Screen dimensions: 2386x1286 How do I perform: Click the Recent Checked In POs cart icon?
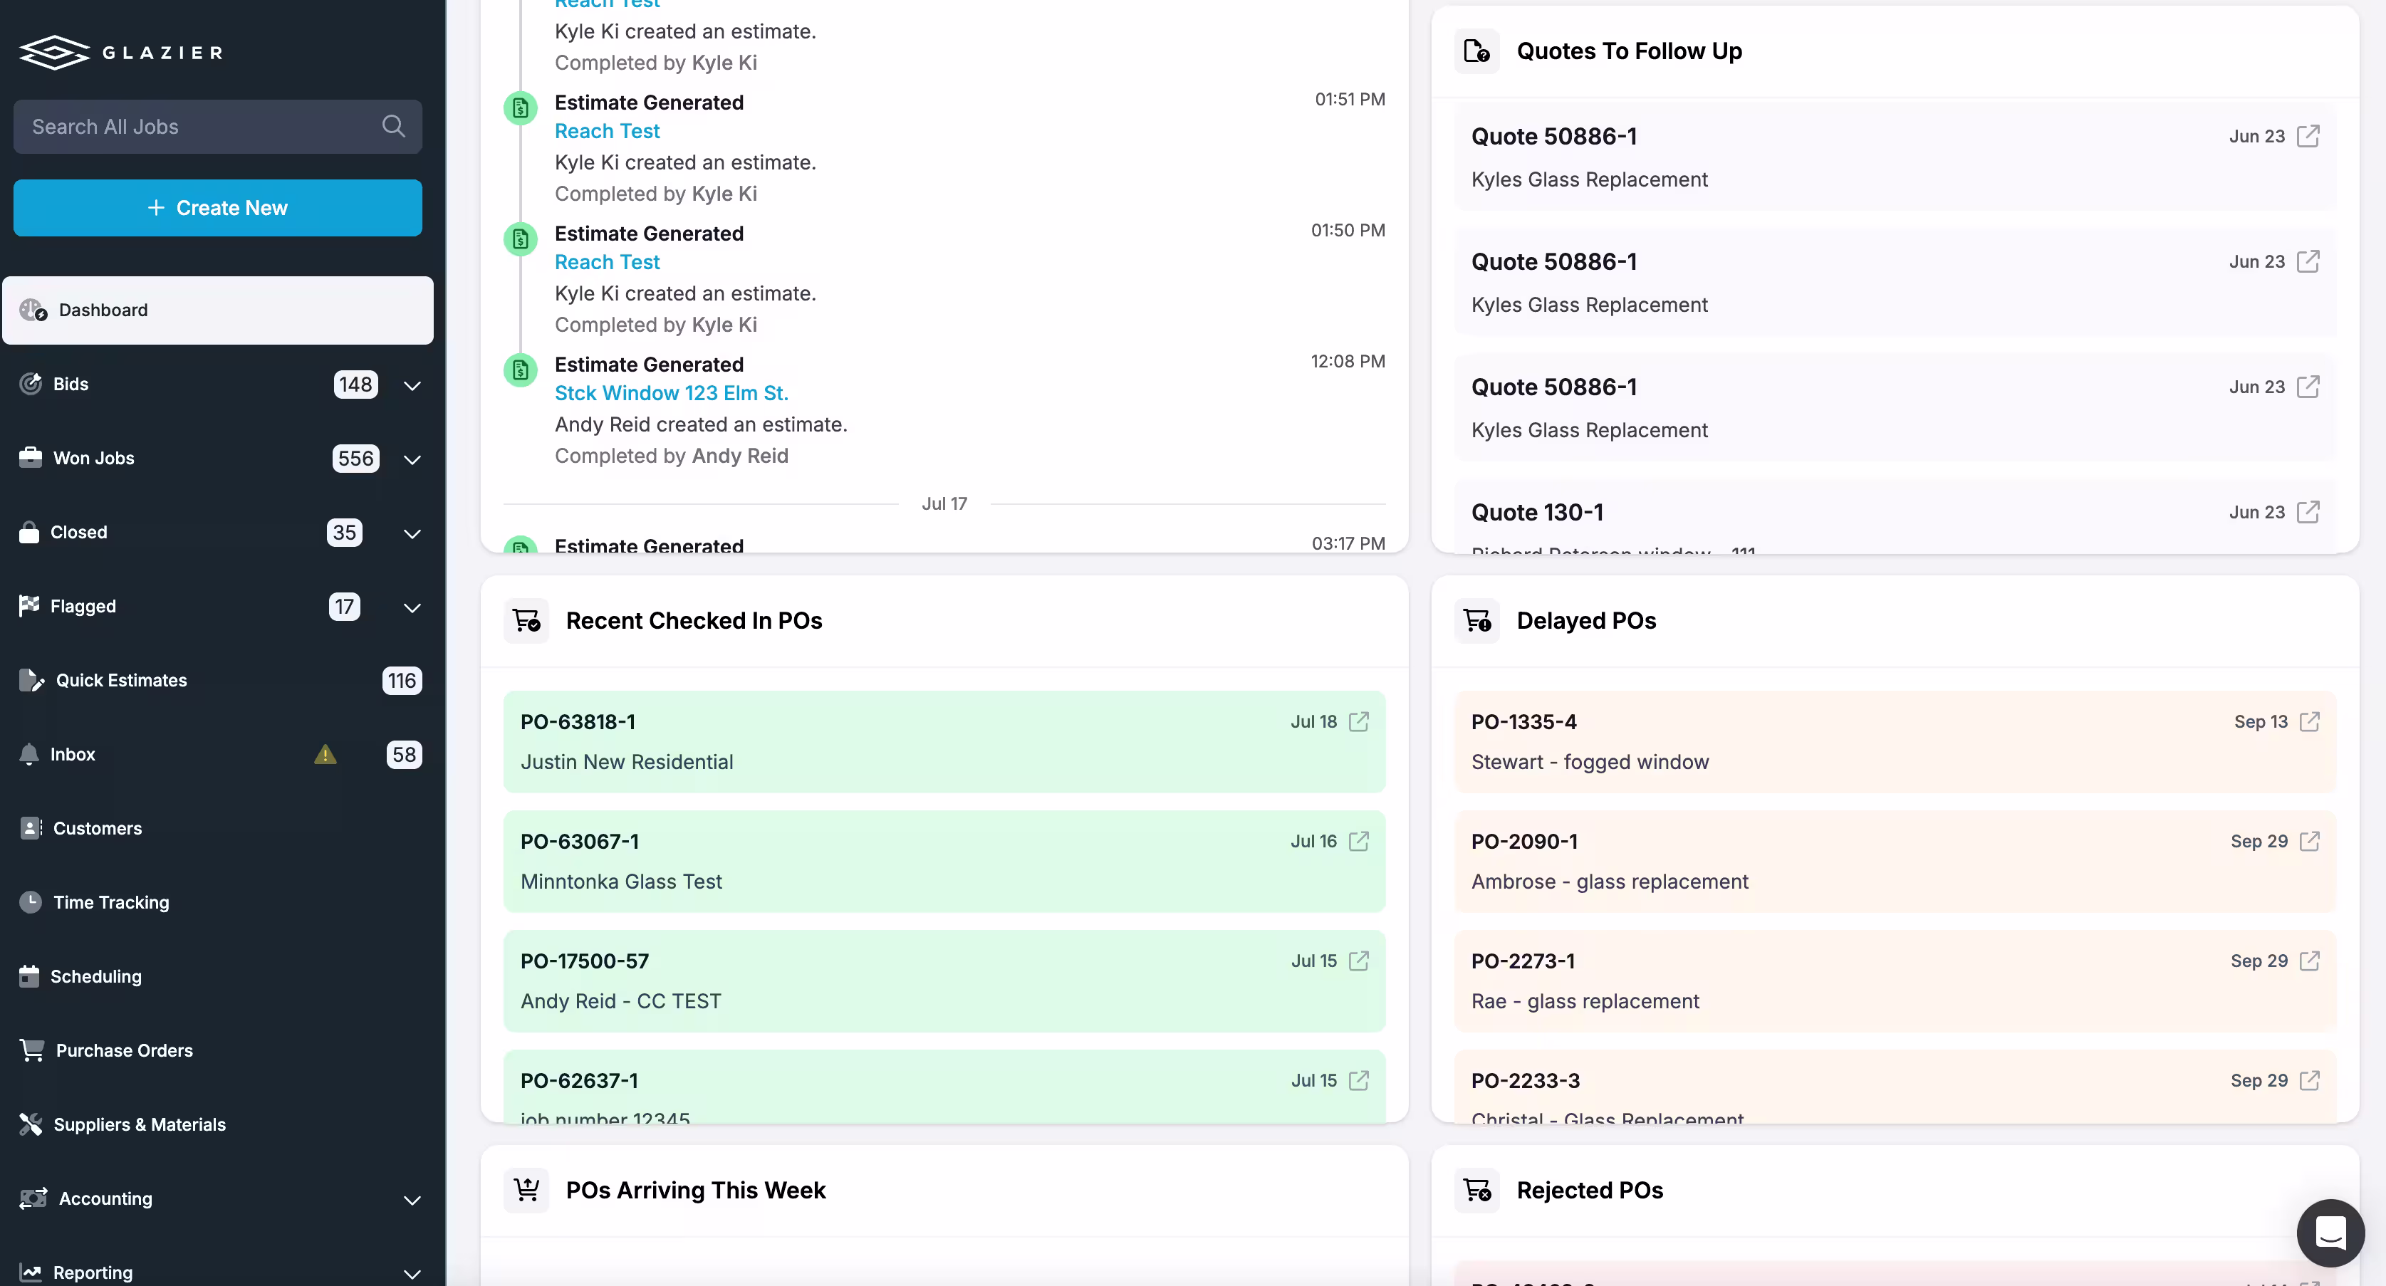click(526, 620)
